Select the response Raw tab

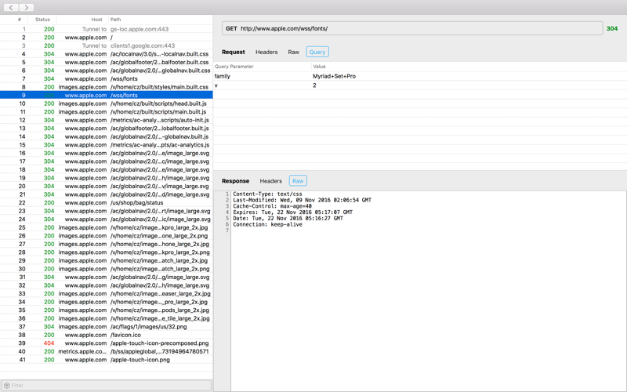(x=298, y=181)
